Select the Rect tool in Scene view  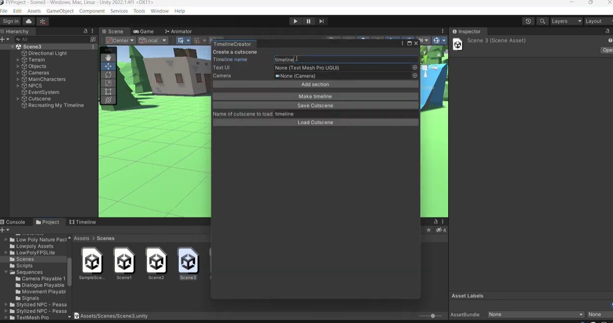(108, 92)
